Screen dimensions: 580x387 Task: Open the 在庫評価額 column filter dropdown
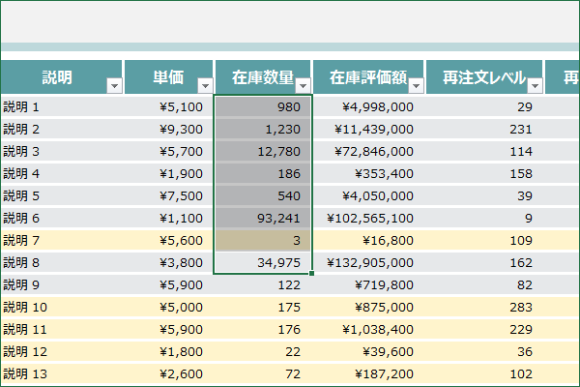(x=416, y=86)
